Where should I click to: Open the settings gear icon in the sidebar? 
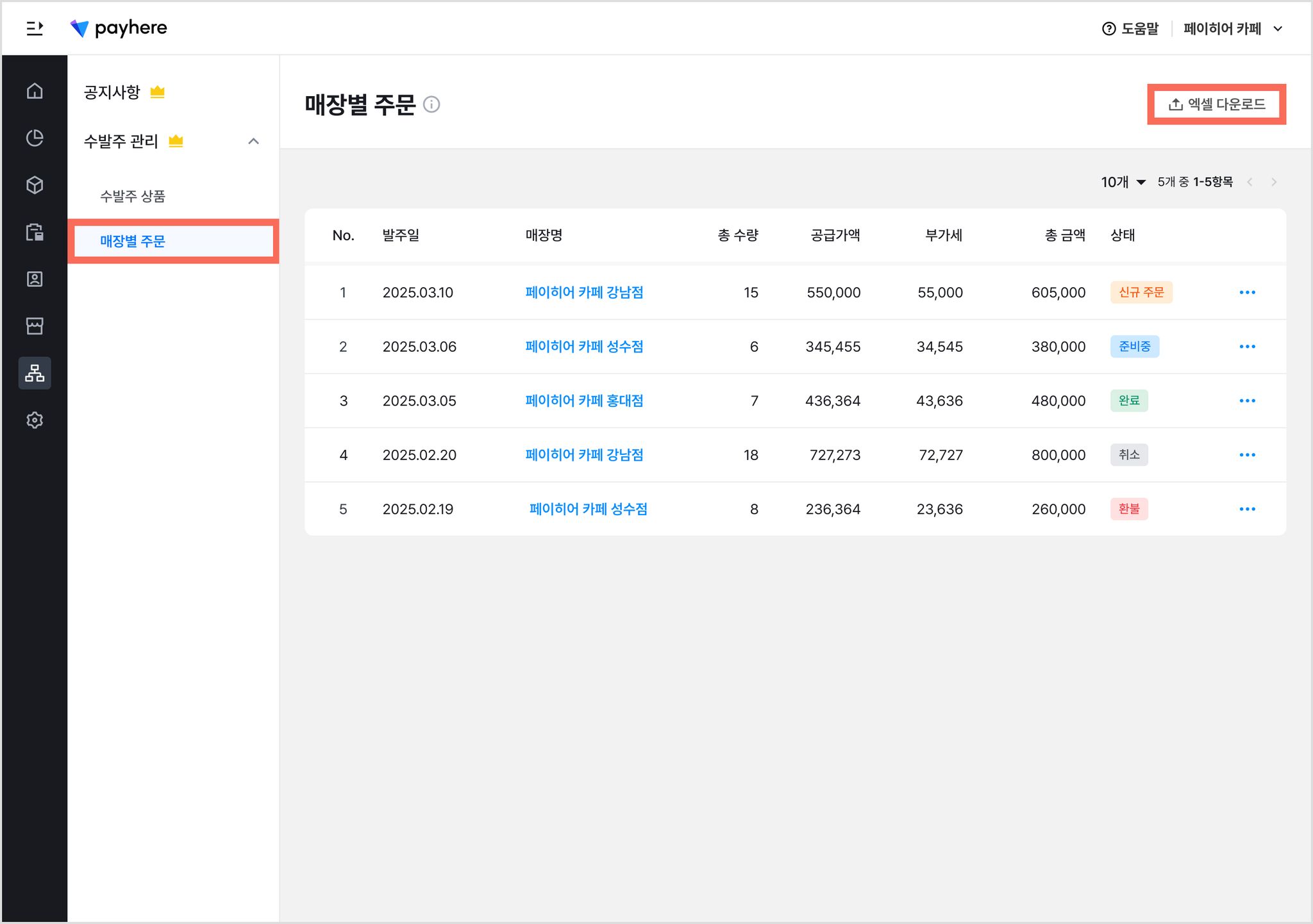click(35, 420)
